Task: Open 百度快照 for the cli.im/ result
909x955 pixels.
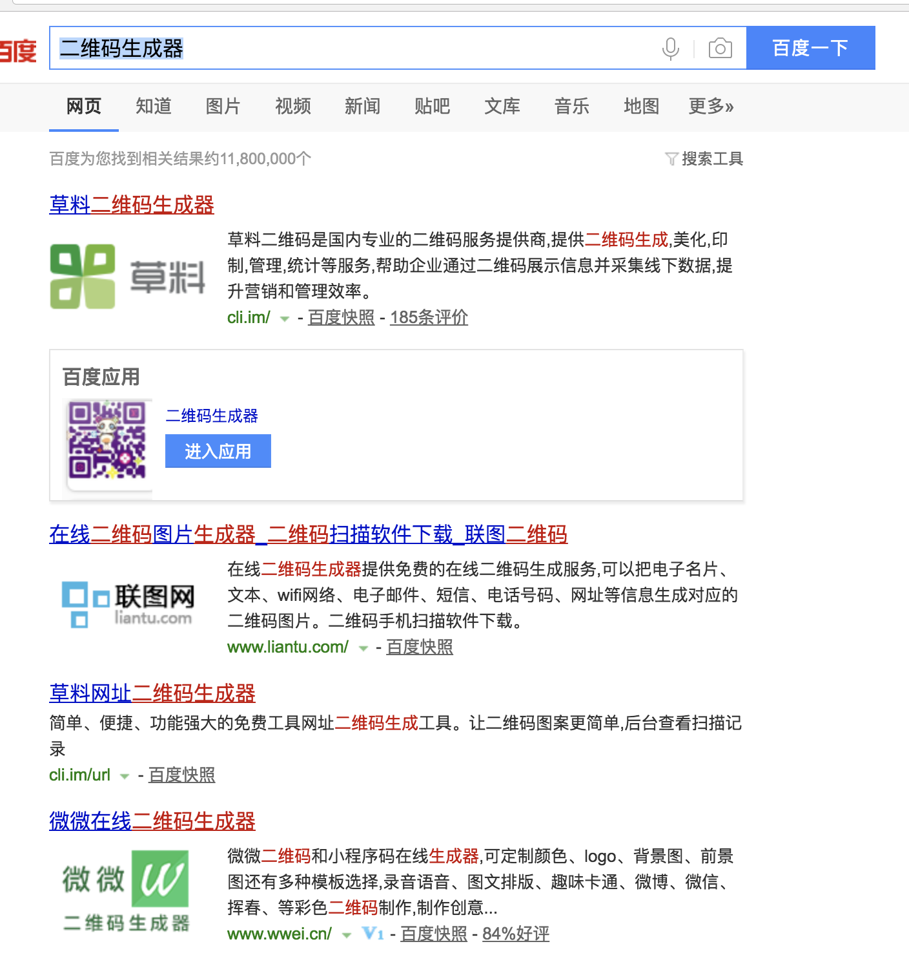Action: 342,317
